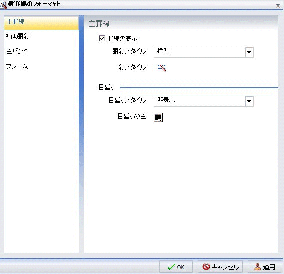This screenshot has width=284, height=274.
Task: Select the 主罫線 category in sidebar
Action: pyautogui.click(x=41, y=23)
